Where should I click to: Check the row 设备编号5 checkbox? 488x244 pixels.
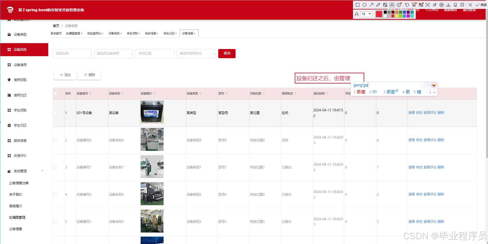[55, 222]
